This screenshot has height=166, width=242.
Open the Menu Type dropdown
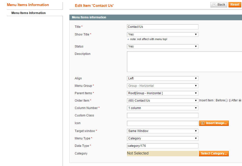click(x=162, y=138)
